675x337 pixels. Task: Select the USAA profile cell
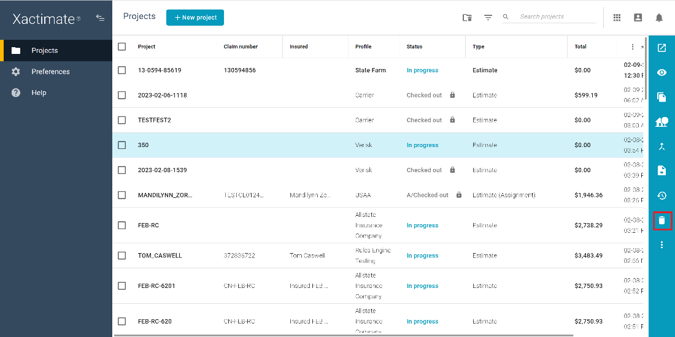(x=363, y=195)
